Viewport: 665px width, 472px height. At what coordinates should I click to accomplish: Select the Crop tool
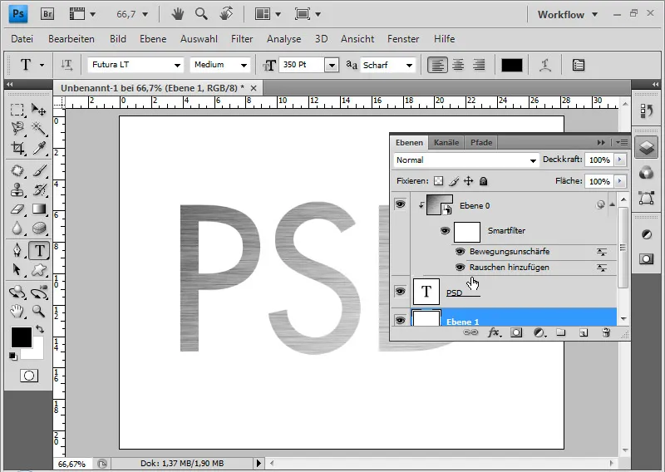tap(17, 148)
